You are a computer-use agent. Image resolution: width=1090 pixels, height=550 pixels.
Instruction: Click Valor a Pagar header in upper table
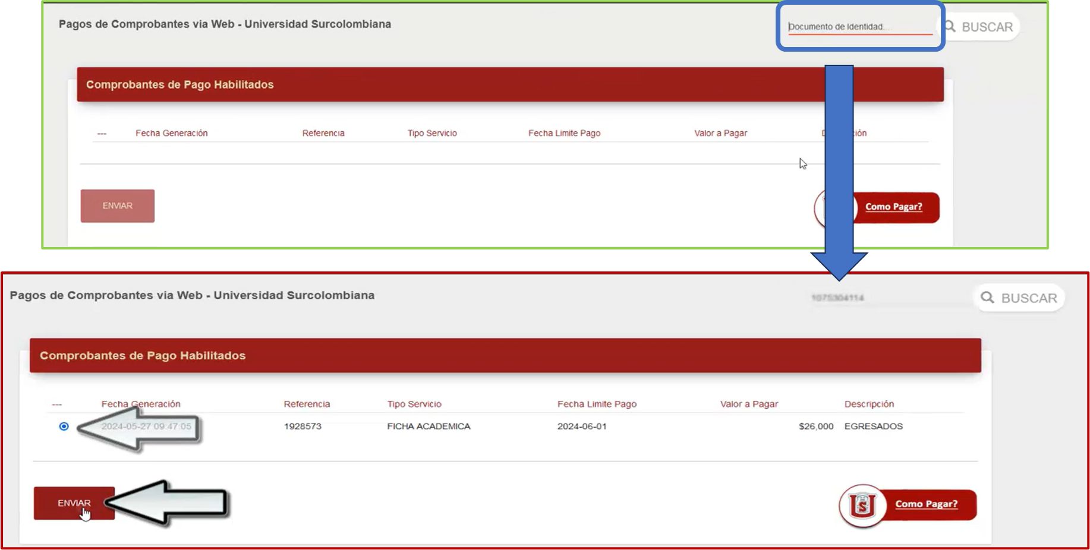(720, 133)
